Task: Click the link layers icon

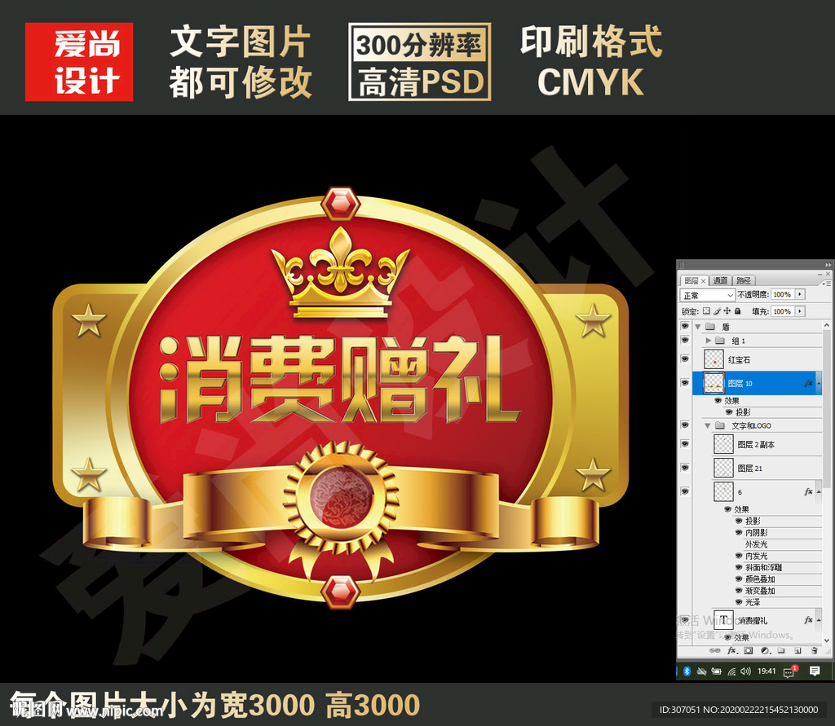Action: (714, 650)
